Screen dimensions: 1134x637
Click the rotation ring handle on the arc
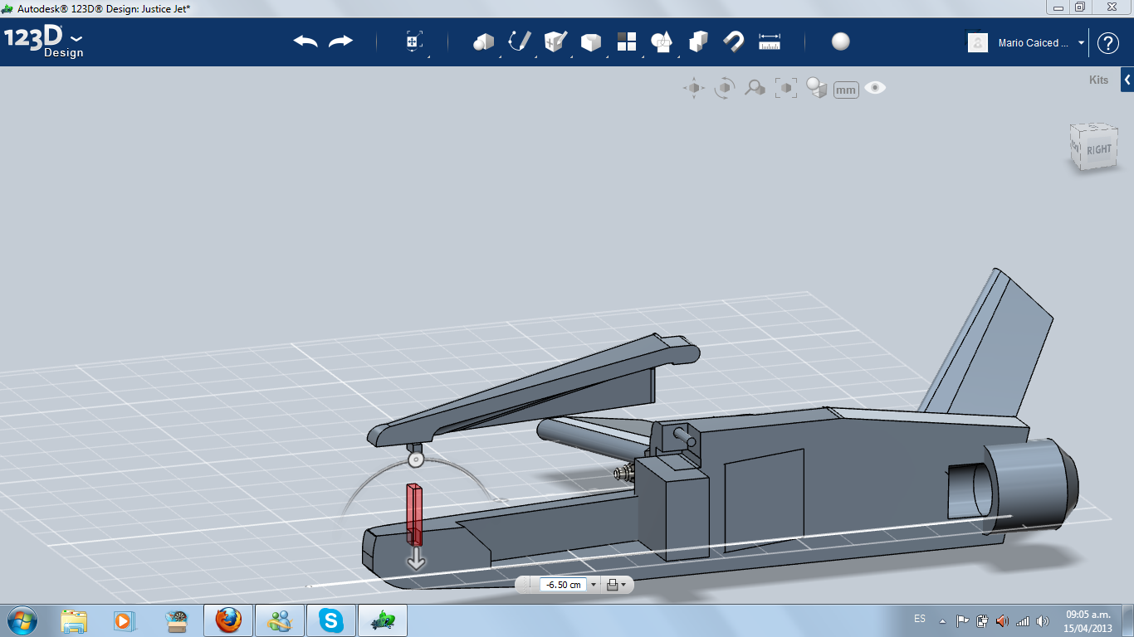click(x=416, y=458)
